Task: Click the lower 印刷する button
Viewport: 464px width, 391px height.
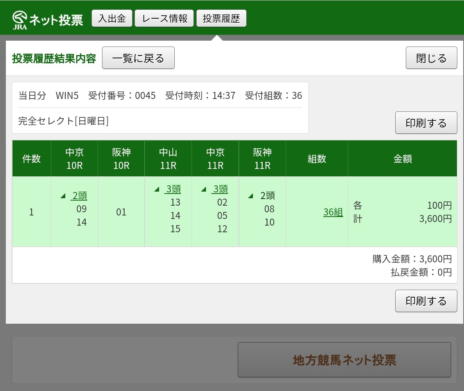Action: [426, 301]
